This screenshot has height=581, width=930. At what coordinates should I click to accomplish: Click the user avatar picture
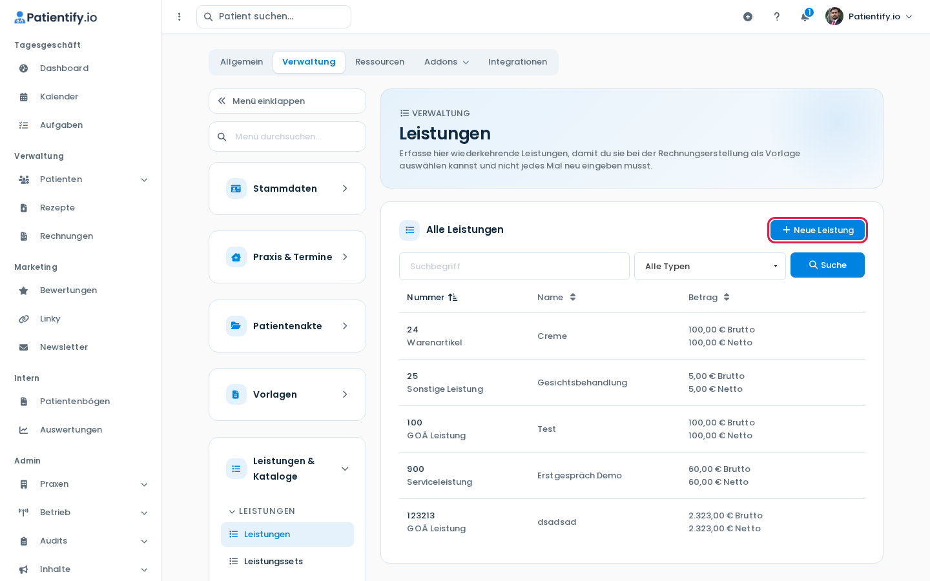pos(834,16)
